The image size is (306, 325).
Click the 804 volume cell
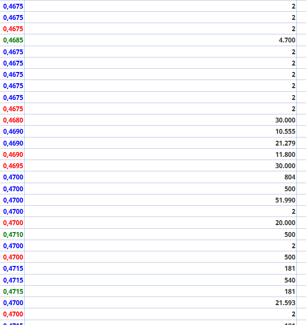[161, 177]
